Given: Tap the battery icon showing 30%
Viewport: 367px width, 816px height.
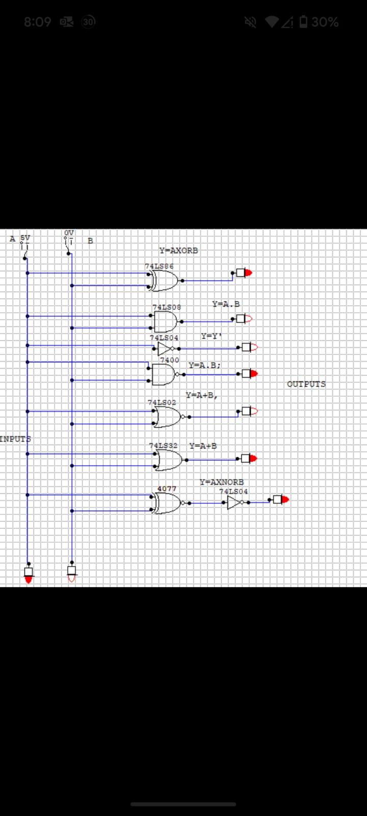Looking at the screenshot, I should [304, 22].
